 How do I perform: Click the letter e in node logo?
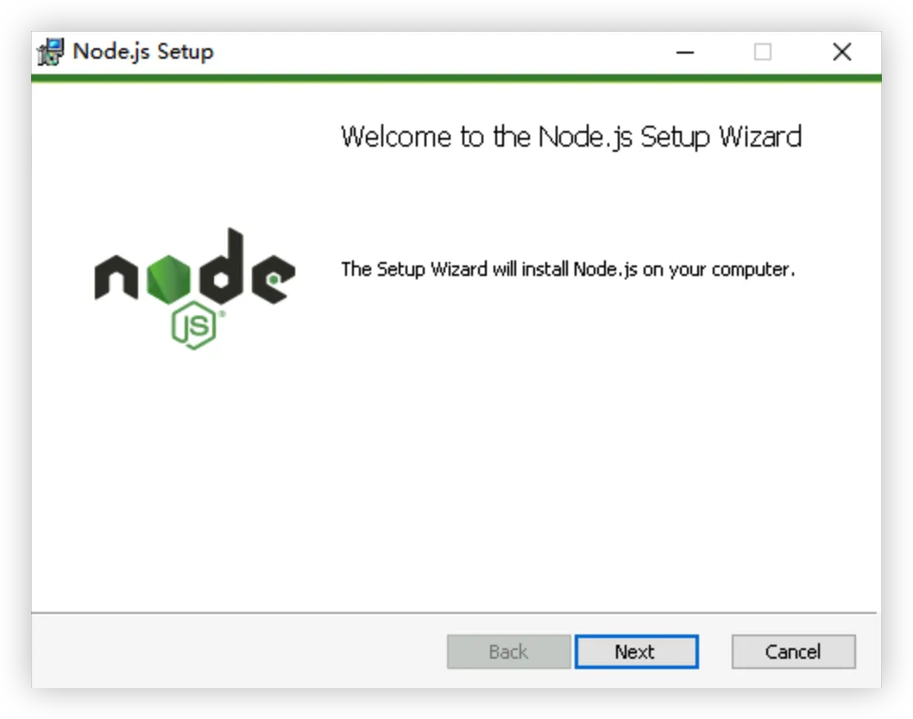point(273,279)
